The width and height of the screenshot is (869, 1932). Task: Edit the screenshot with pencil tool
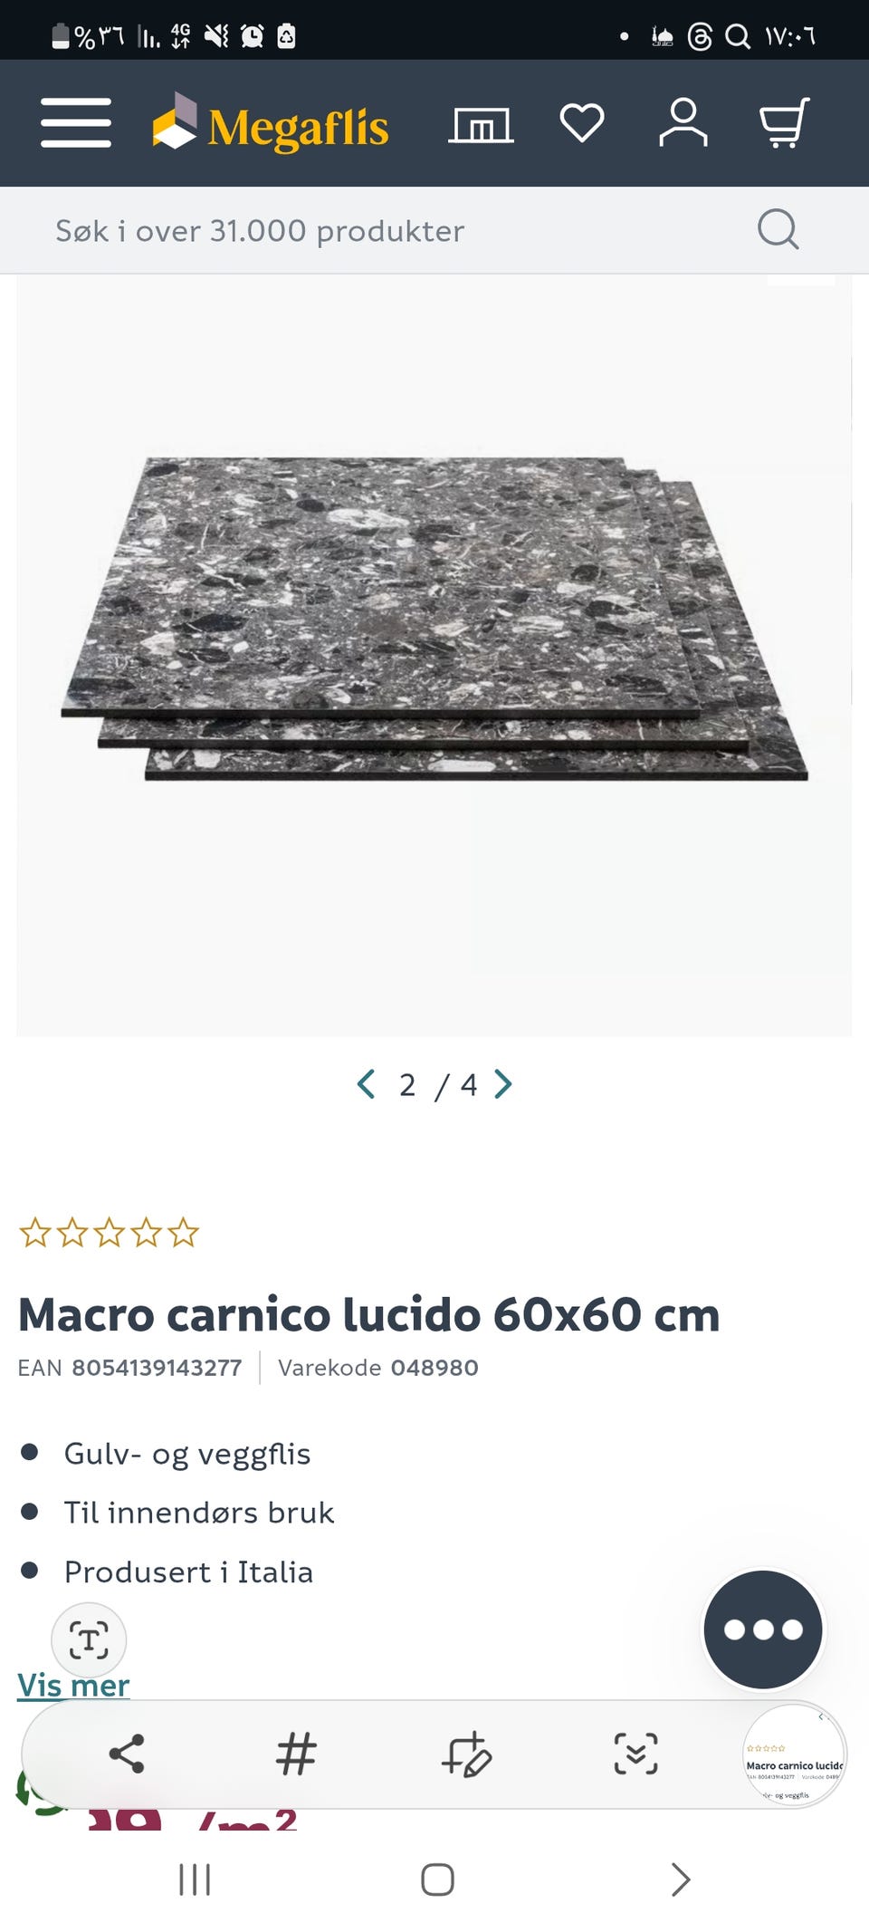(x=466, y=1754)
